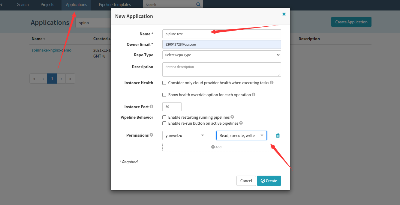Click help icon beside health override option
The image size is (400, 205).
click(254, 95)
